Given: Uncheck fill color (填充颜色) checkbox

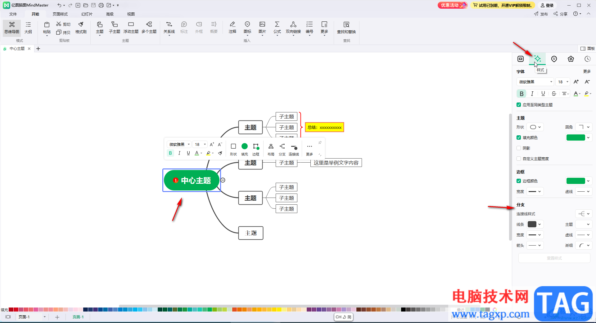Looking at the screenshot, I should tap(519, 137).
